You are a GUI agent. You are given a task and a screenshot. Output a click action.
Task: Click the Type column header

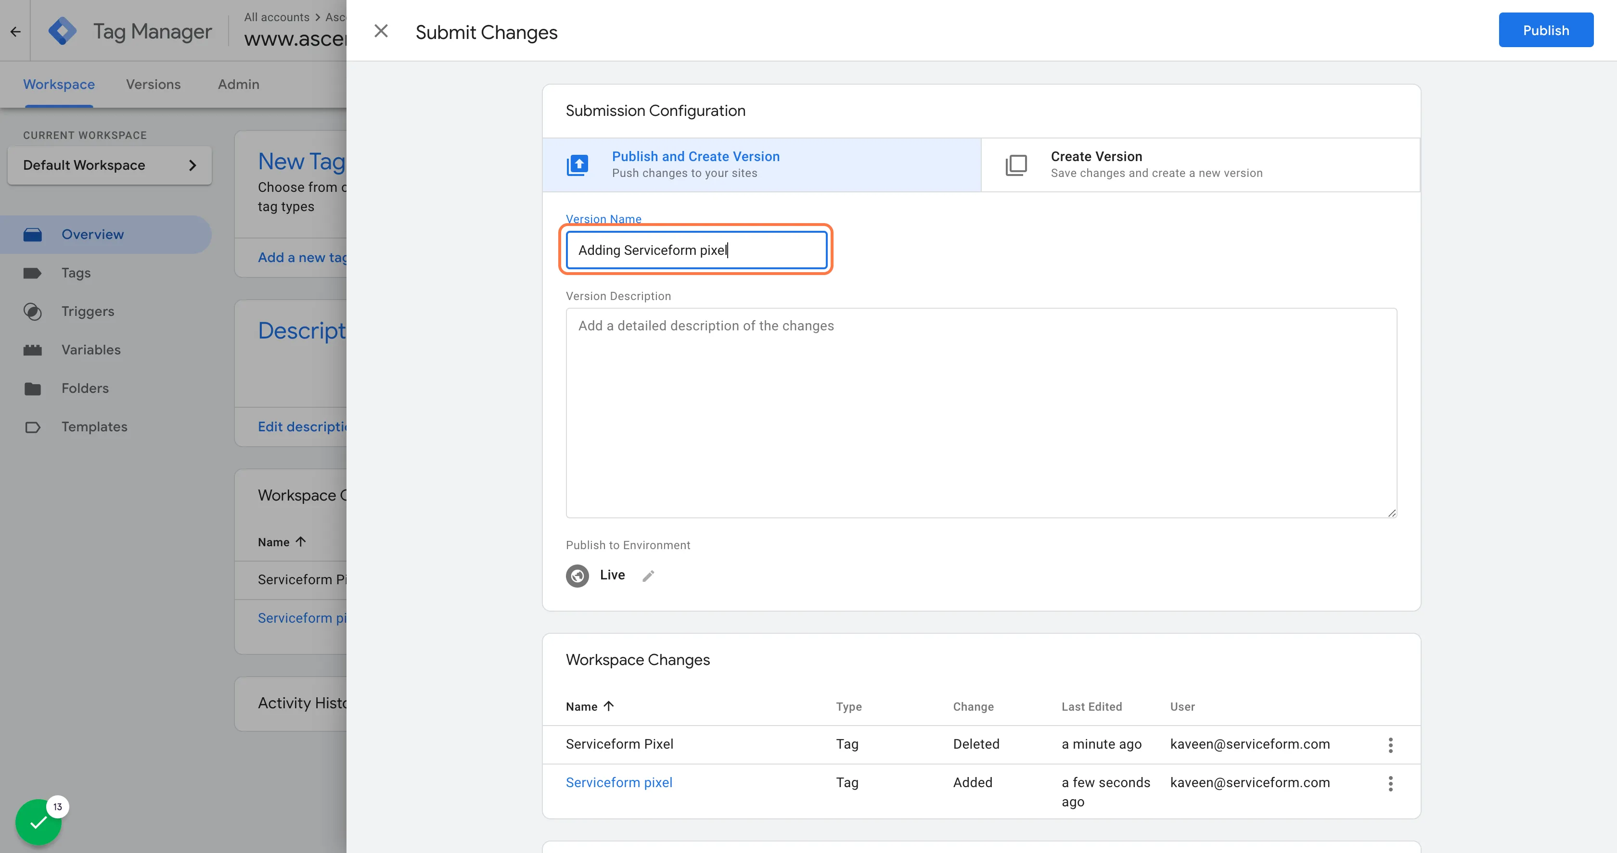click(848, 706)
